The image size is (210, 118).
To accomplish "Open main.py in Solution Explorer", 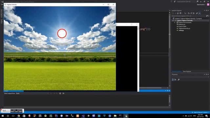I will [x=181, y=30].
